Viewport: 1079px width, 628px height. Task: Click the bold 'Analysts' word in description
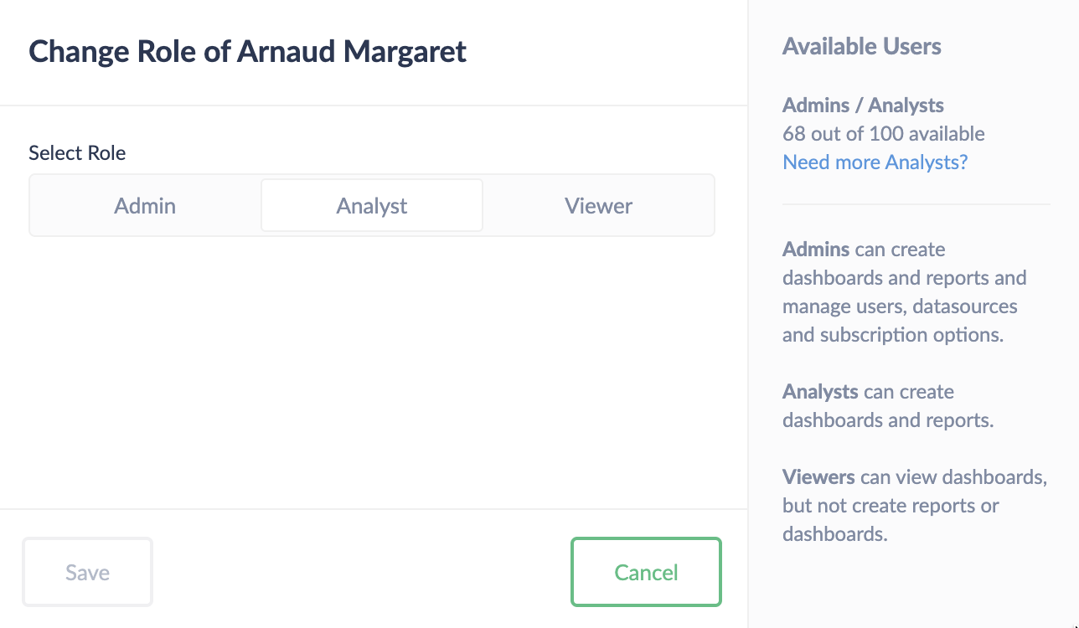coord(820,392)
